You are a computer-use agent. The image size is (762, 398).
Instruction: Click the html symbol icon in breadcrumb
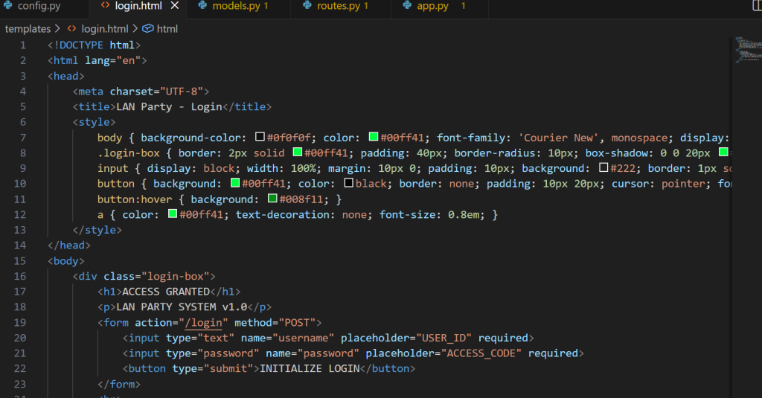[147, 29]
